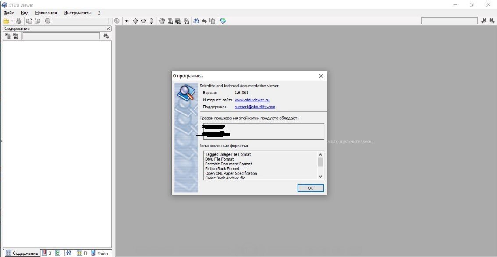497x257 pixels.
Task: Set actual size 1:1 zoom
Action: pos(128,21)
